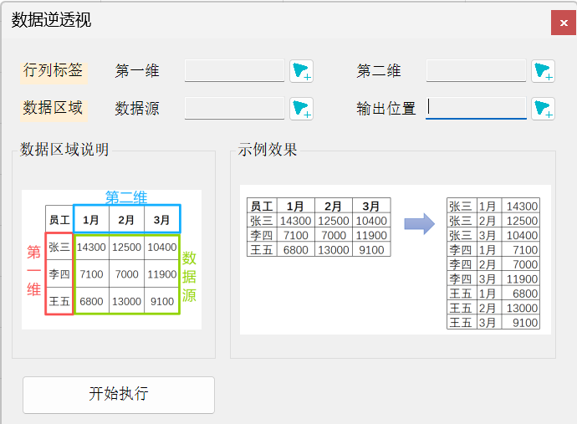Click the blue arrow in the example

419,223
